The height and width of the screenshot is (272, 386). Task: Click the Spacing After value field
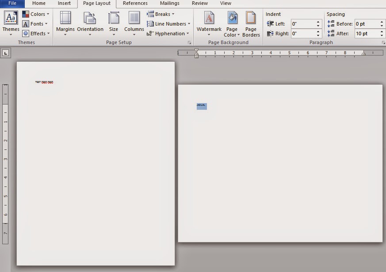367,34
